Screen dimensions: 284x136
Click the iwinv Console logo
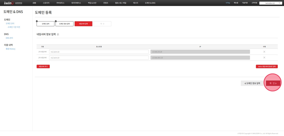pos(13,3)
